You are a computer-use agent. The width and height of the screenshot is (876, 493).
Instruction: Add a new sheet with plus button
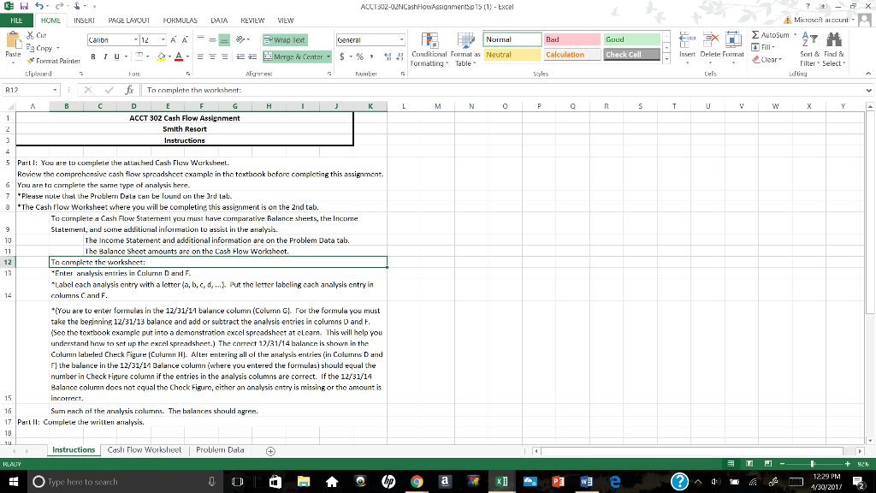click(270, 450)
